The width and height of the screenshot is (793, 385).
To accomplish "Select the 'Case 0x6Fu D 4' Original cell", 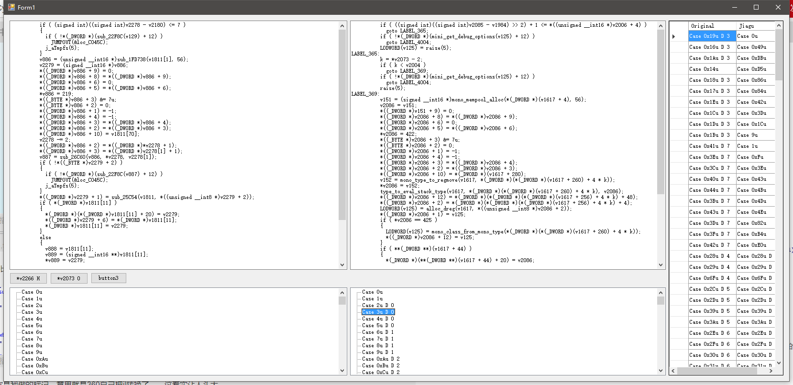I will [x=712, y=278].
